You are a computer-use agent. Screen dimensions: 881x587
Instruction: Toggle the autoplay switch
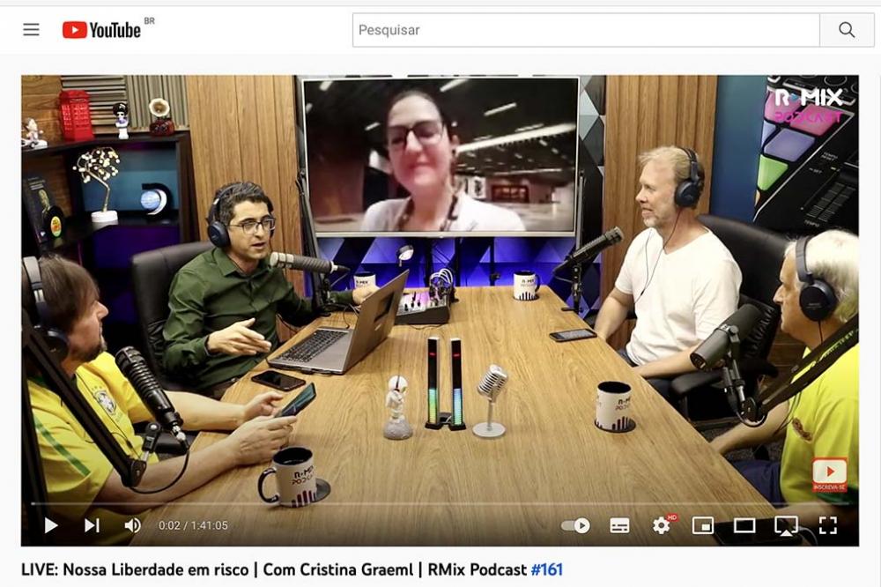[x=575, y=525]
